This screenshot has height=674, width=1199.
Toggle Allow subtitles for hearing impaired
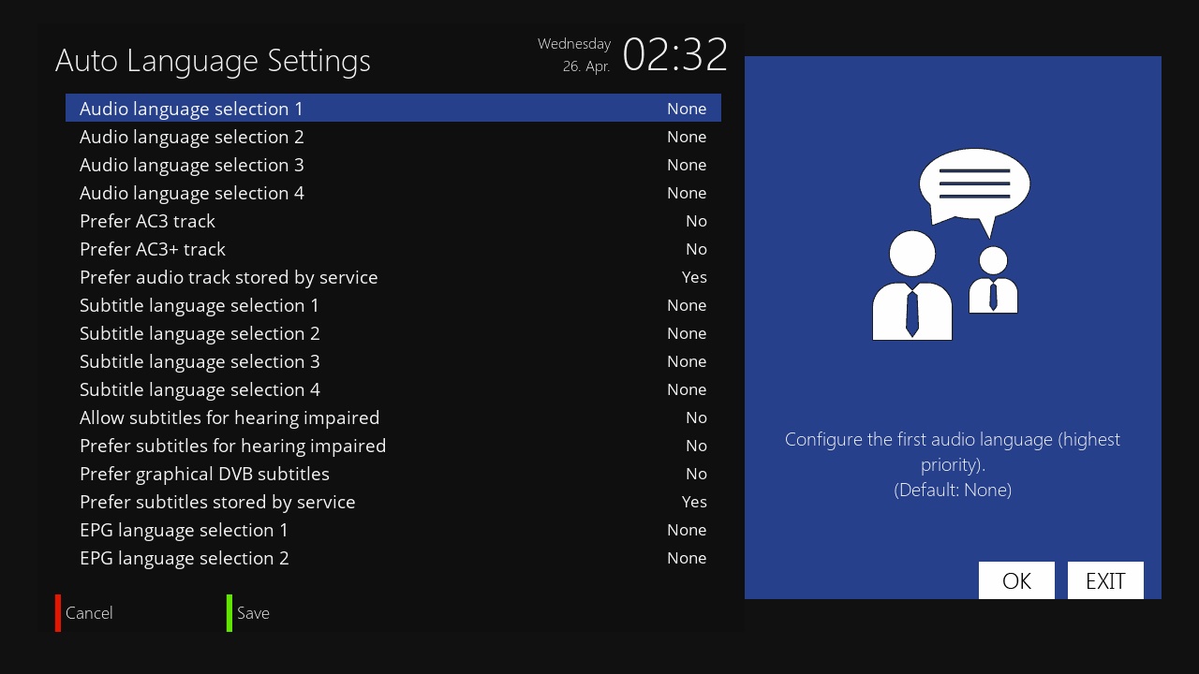[393, 418]
